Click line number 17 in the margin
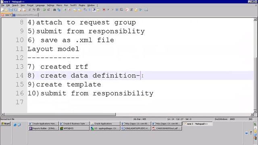 (20, 102)
